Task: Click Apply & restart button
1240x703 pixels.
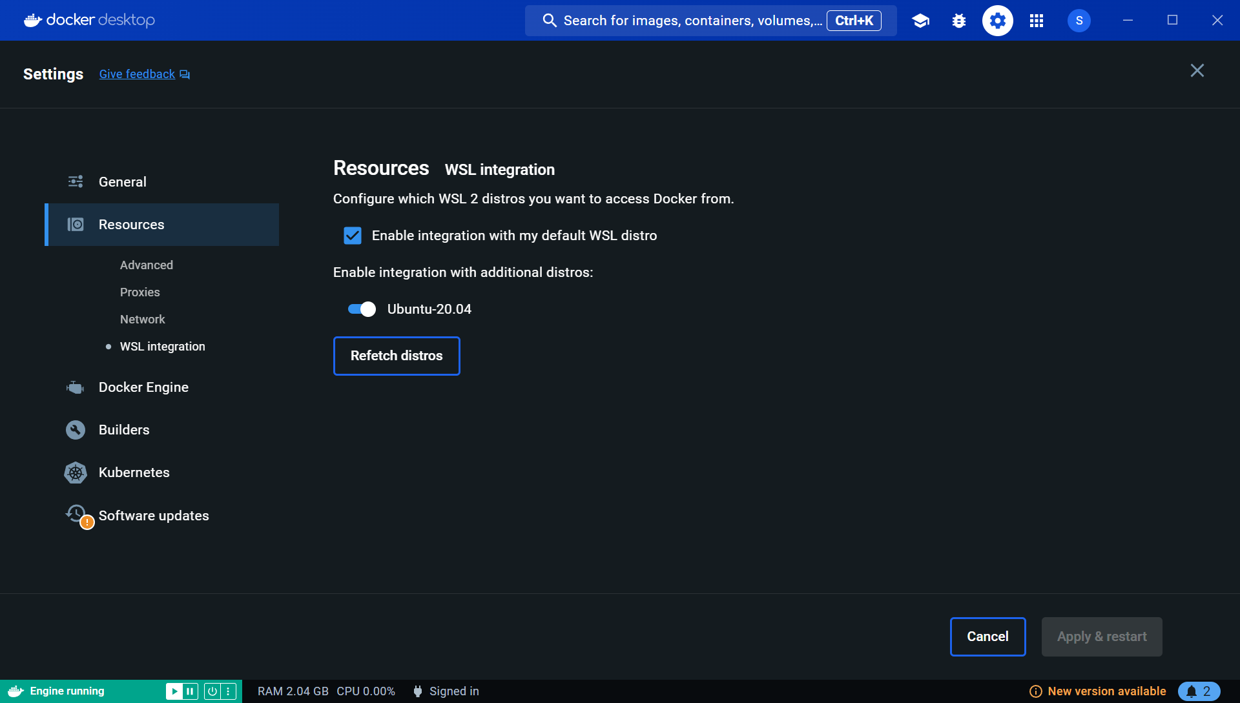Action: [x=1102, y=637]
